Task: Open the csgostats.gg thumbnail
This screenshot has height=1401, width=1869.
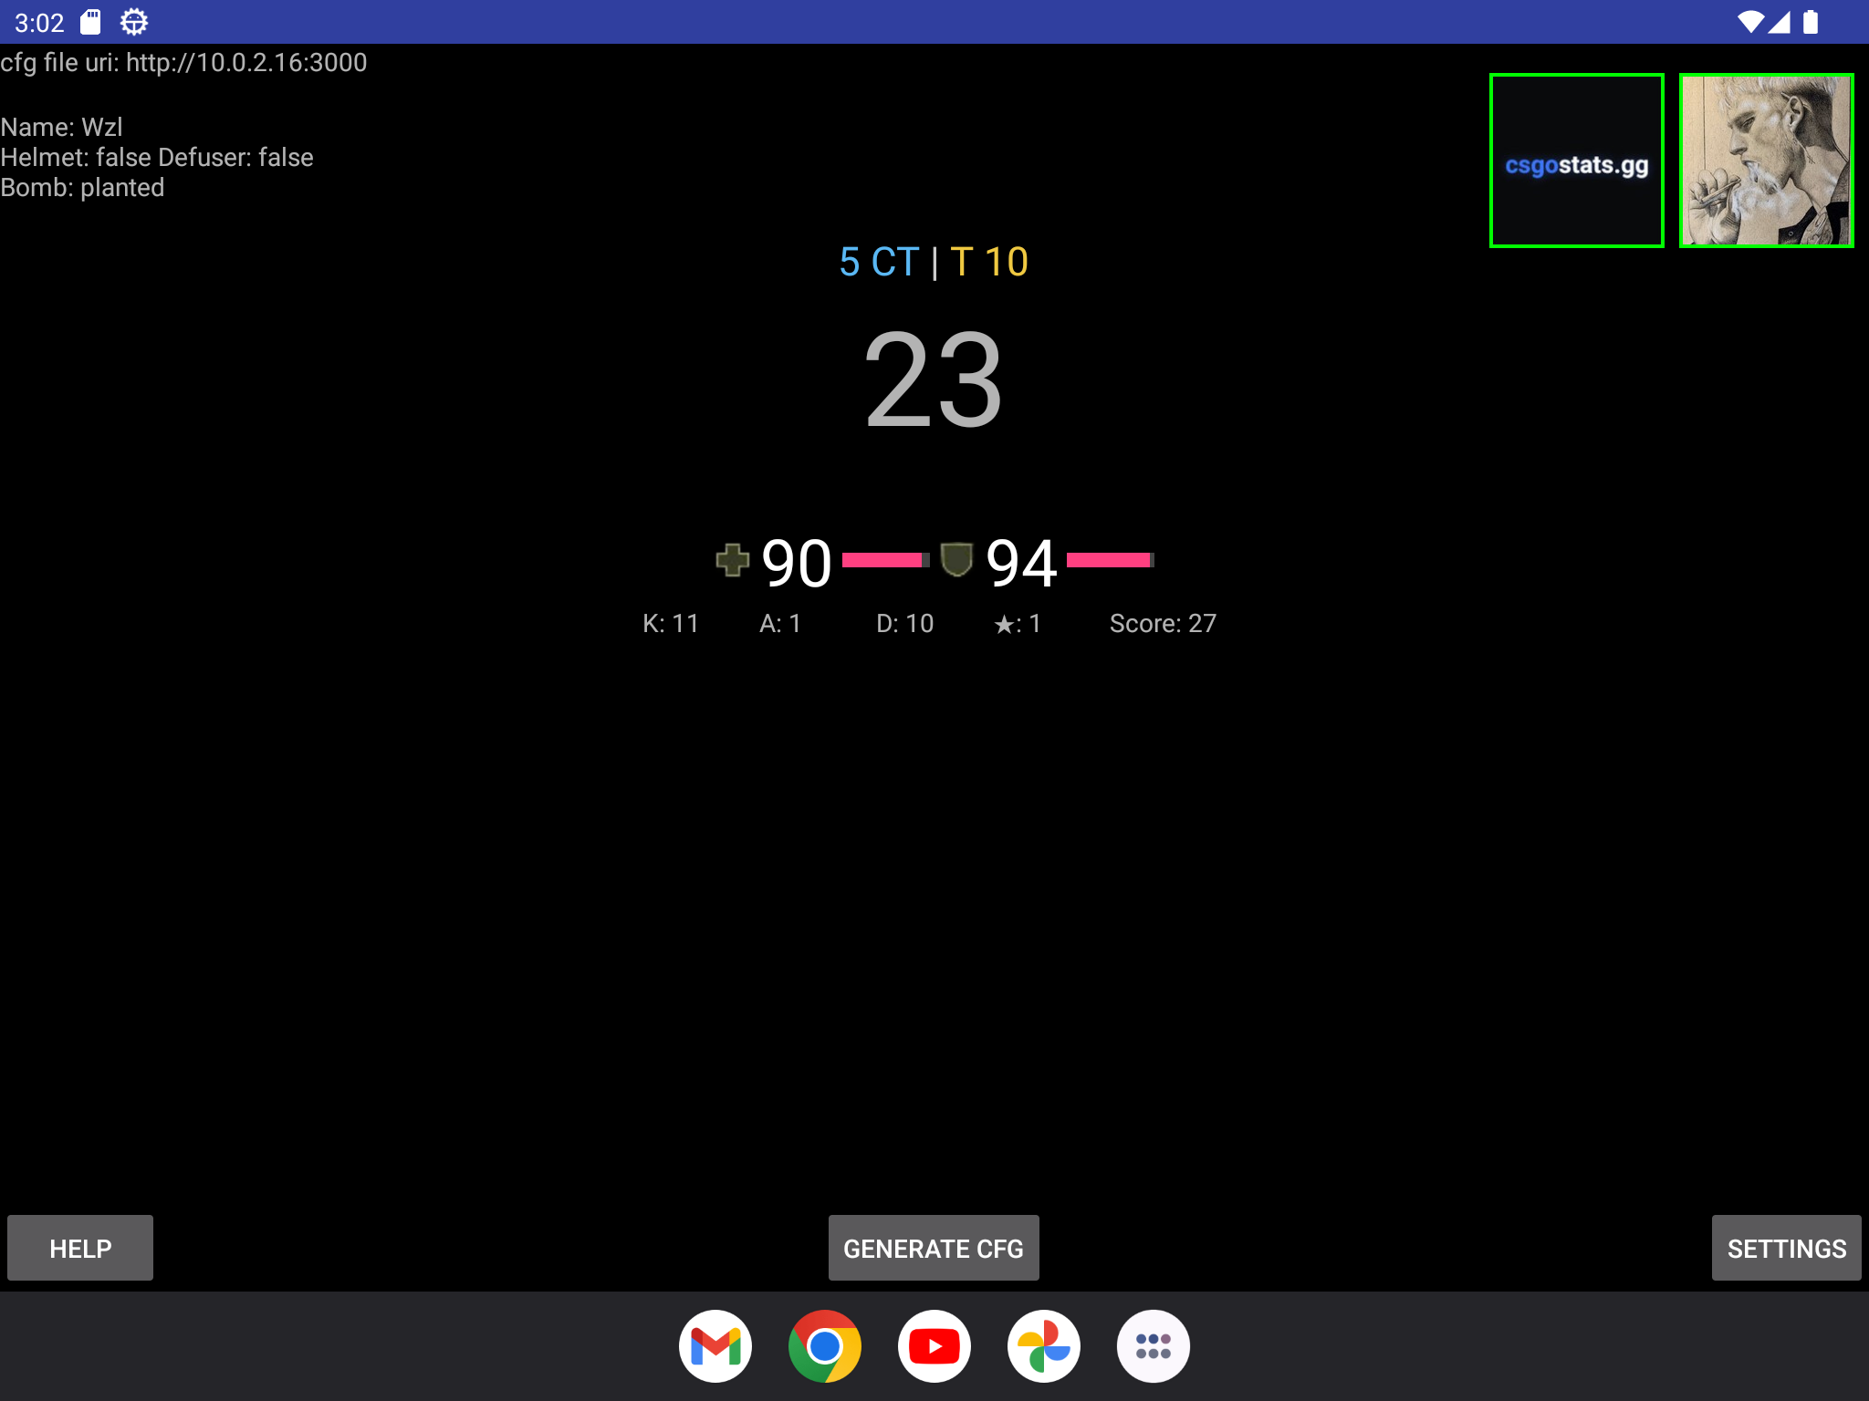Action: click(1576, 161)
